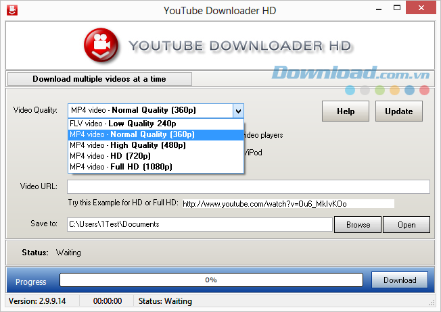The height and width of the screenshot is (312, 441).
Task: Select MP4 video Normal Quality (360p) option
Action: click(x=156, y=134)
